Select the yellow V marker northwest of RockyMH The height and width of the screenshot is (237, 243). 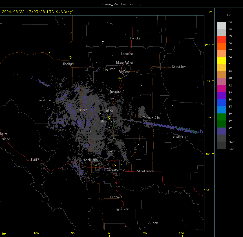[49, 52]
